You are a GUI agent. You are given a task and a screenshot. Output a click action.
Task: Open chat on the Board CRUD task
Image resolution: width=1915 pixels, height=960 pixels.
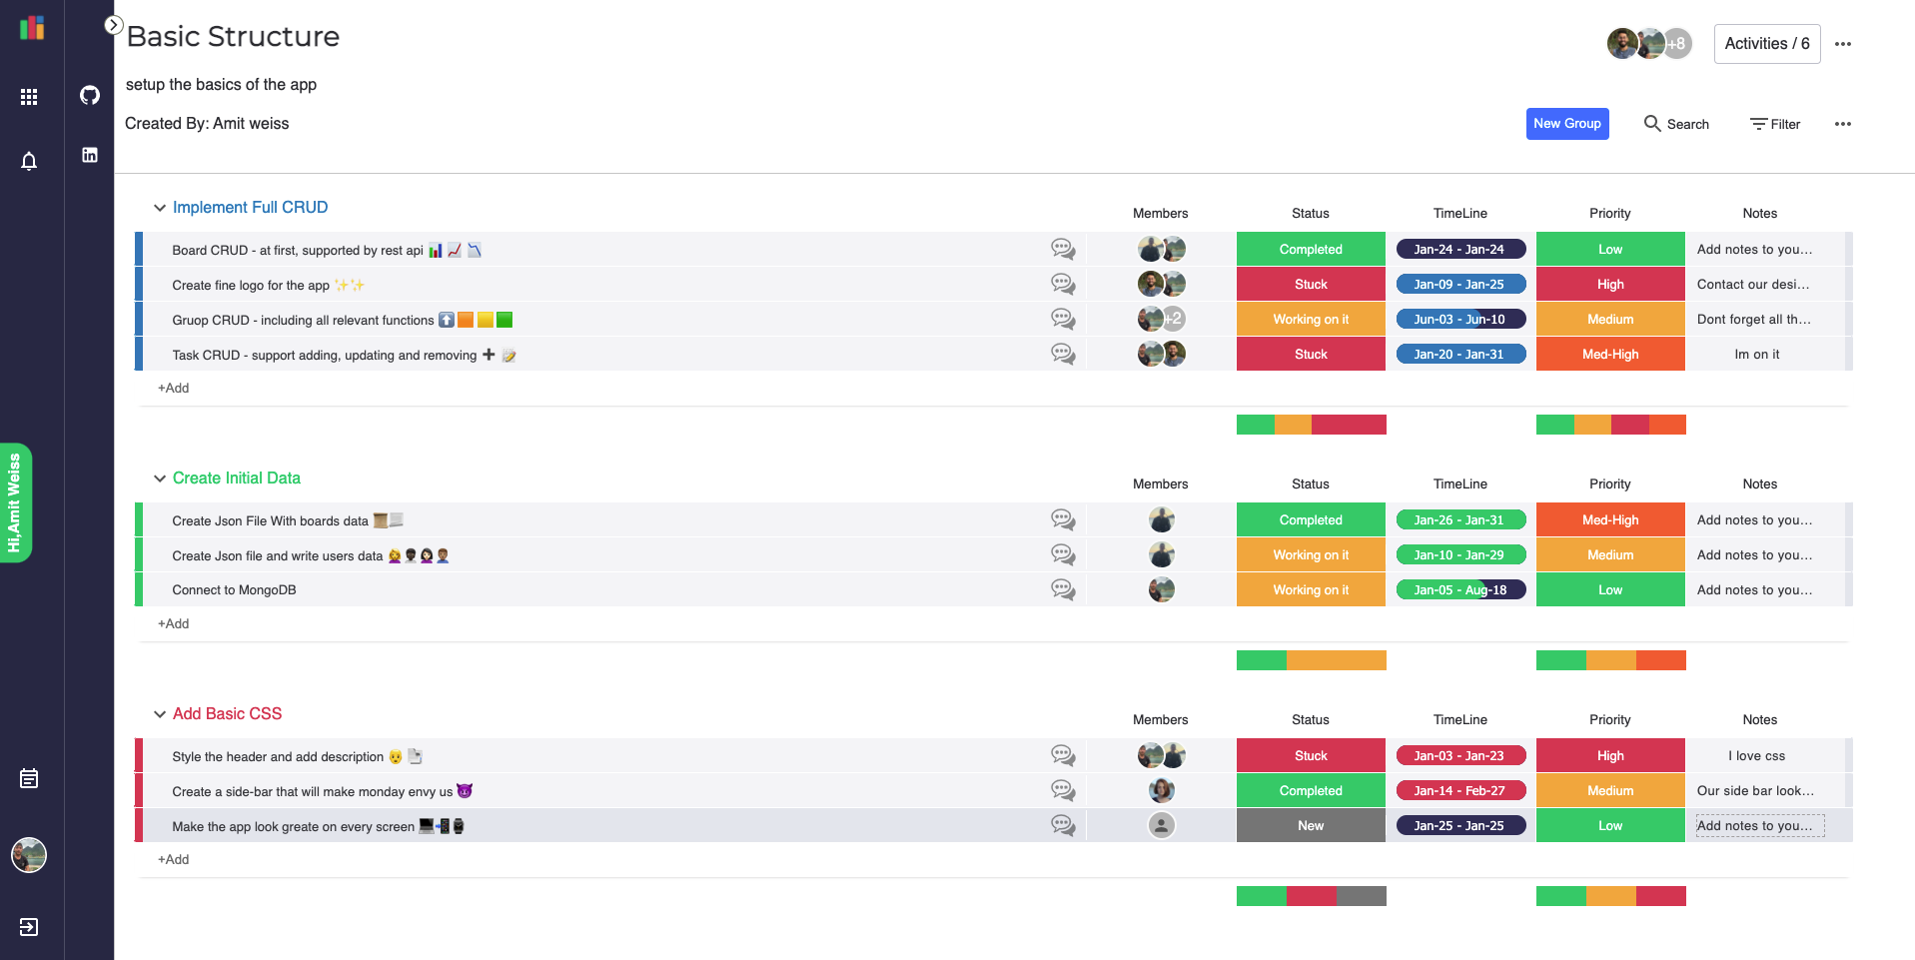(1062, 249)
